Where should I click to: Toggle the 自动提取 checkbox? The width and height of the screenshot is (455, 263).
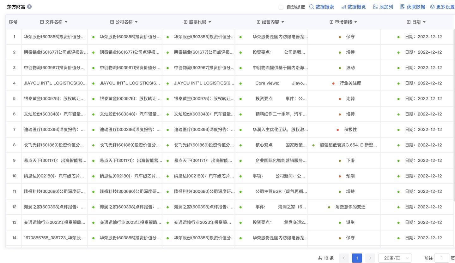[x=281, y=7]
